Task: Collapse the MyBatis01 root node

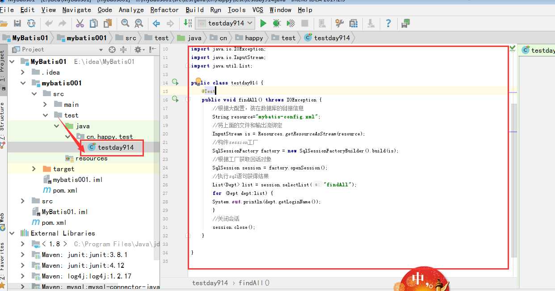Action: tap(12, 62)
